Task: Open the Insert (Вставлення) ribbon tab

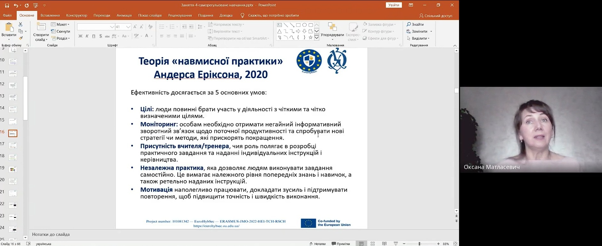Action: tap(50, 15)
